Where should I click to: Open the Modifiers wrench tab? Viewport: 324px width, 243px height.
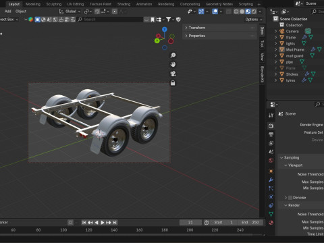tap(271, 180)
